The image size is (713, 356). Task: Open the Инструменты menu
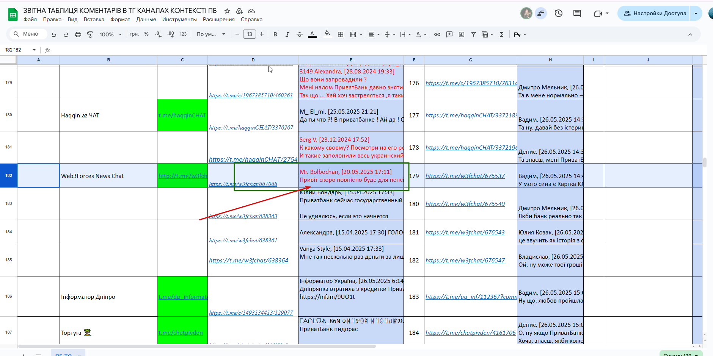pos(179,19)
